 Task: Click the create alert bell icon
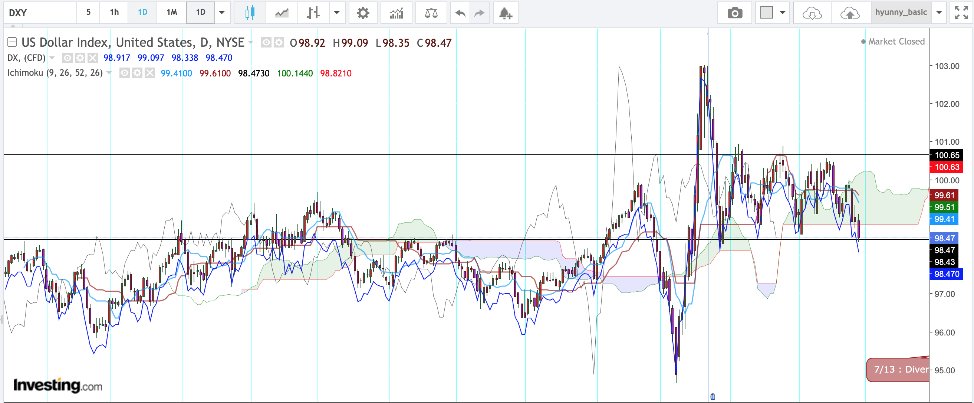tap(506, 13)
